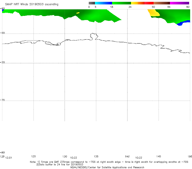Click the latitude label "-80"
Screen dimensions: 192x169
pos(2,152)
